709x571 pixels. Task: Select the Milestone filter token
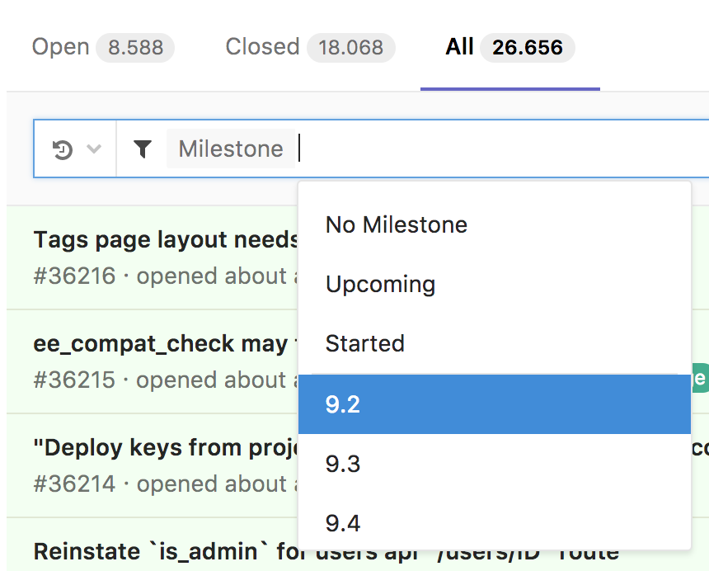click(231, 149)
